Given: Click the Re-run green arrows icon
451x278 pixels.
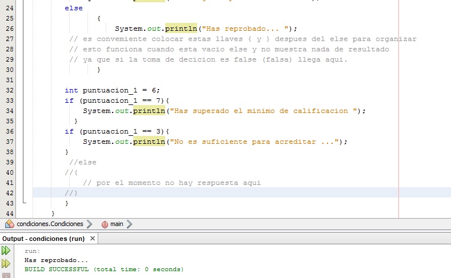Looking at the screenshot, I should (6, 251).
